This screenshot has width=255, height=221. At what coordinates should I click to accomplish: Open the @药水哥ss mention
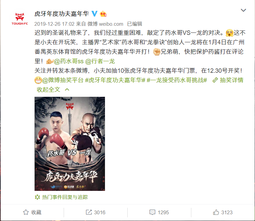click(68, 61)
